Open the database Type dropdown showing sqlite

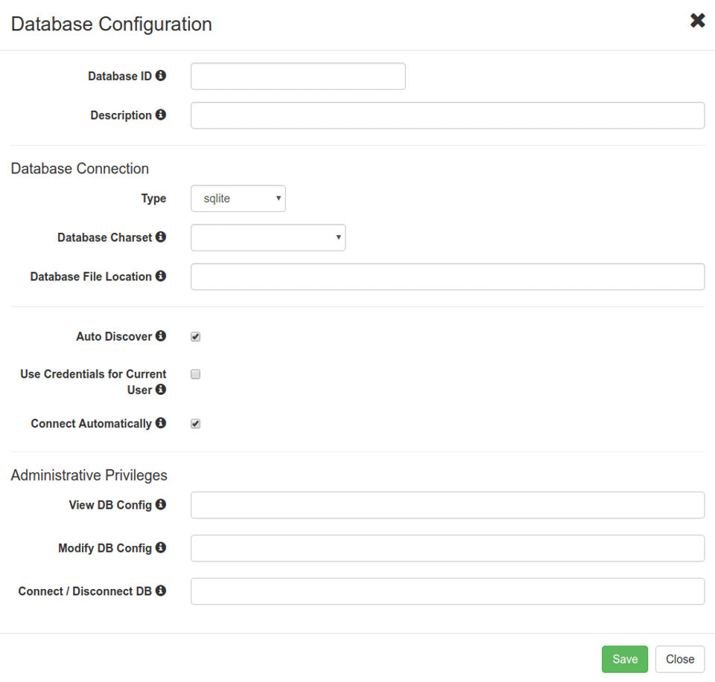coord(238,199)
